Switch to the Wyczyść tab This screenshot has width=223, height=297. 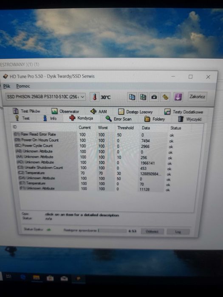tap(190, 119)
